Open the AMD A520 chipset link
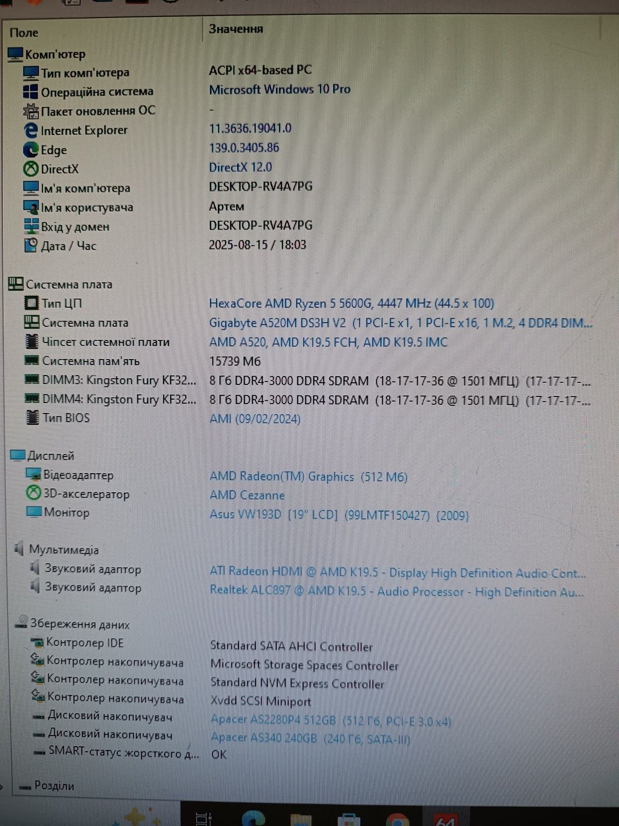 pyautogui.click(x=328, y=342)
